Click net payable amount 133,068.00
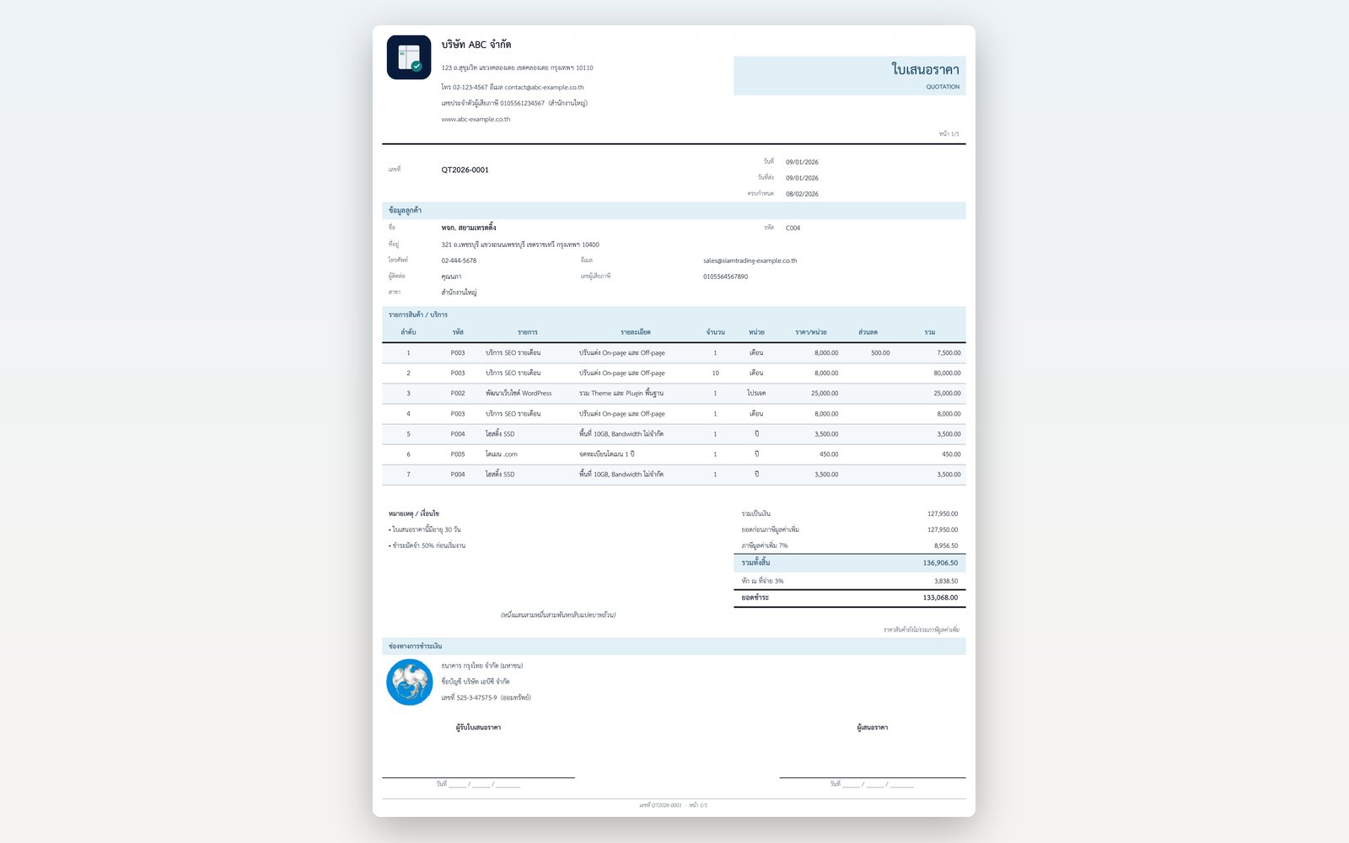This screenshot has height=843, width=1349. tap(940, 598)
